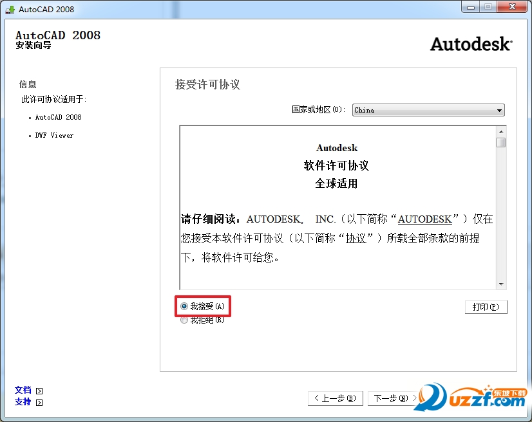Image resolution: width=532 pixels, height=422 pixels.
Task: Click the 全球适用 line in license text
Action: tap(336, 184)
